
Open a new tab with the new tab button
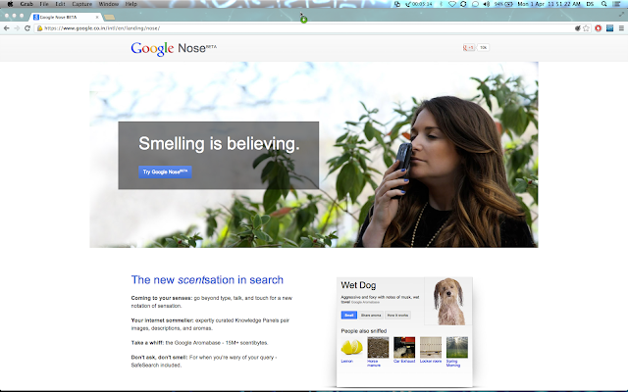click(x=109, y=18)
